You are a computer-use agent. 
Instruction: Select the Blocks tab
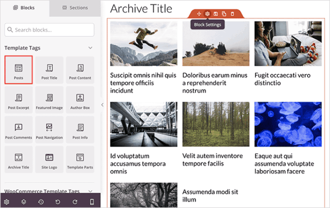(x=25, y=7)
